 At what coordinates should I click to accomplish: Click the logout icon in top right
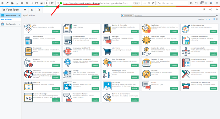tap(217, 9)
